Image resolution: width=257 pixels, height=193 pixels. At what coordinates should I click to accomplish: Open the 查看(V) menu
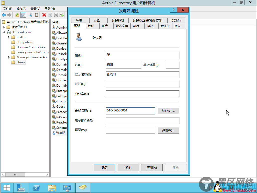(x=35, y=9)
